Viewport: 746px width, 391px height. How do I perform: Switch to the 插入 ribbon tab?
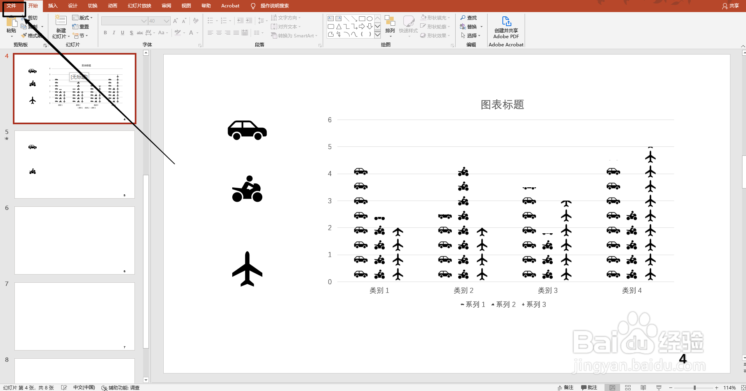pyautogui.click(x=53, y=5)
